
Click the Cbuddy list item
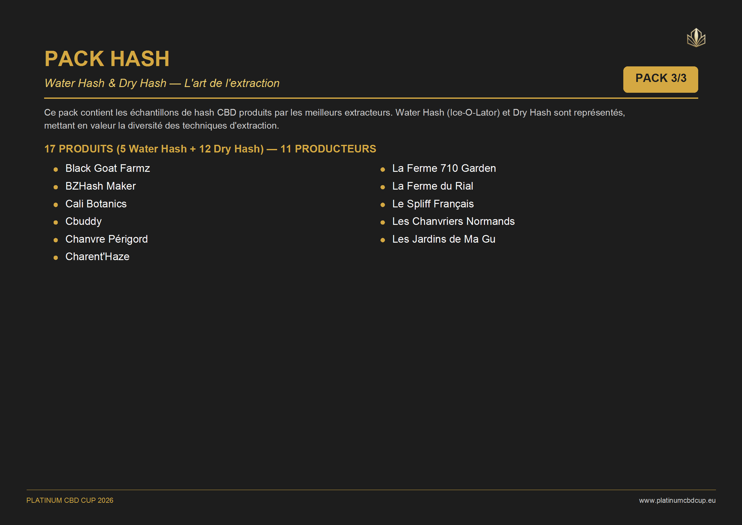(84, 221)
